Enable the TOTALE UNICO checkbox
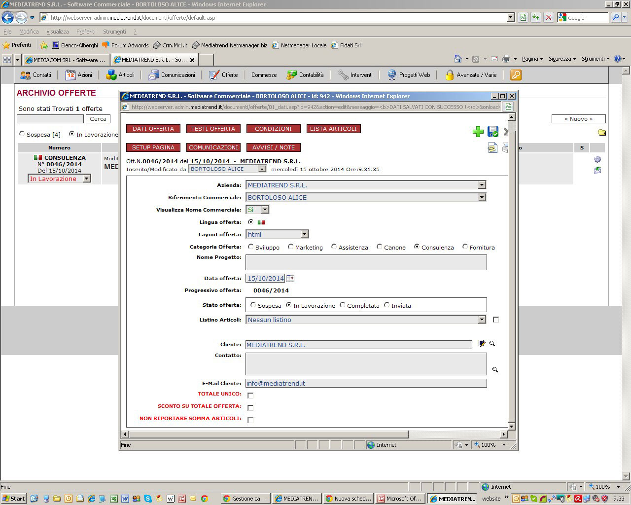The height and width of the screenshot is (505, 631). pyautogui.click(x=250, y=396)
